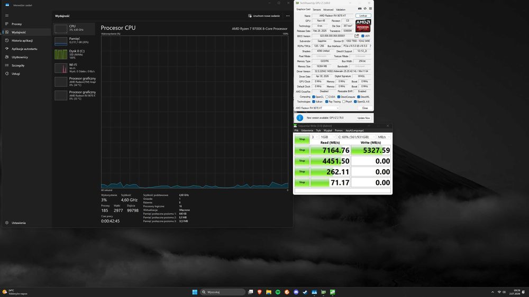
Task: Click Stop button beside 7164.76 result
Action: tap(302, 150)
